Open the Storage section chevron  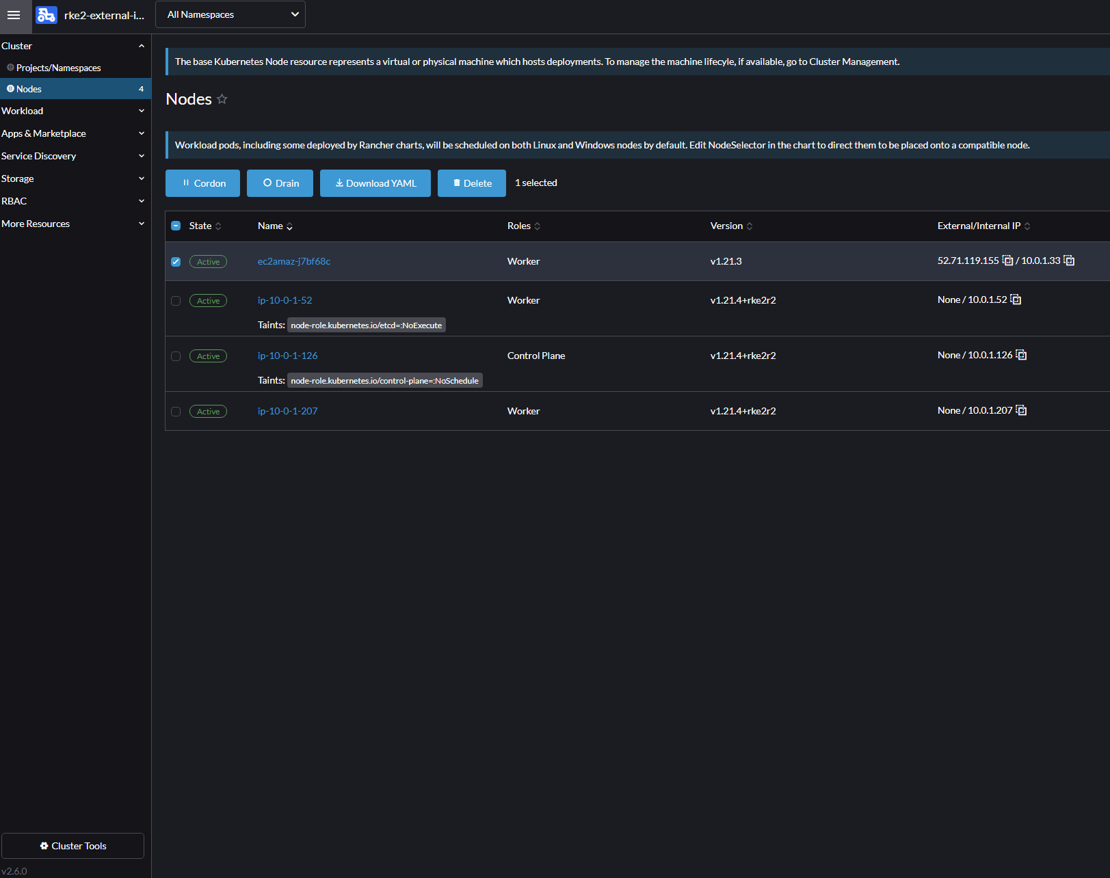(142, 178)
